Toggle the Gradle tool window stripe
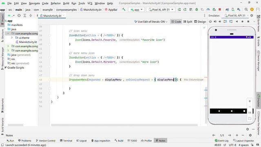Image resolution: width=261 pixels, height=147 pixels. point(259,41)
